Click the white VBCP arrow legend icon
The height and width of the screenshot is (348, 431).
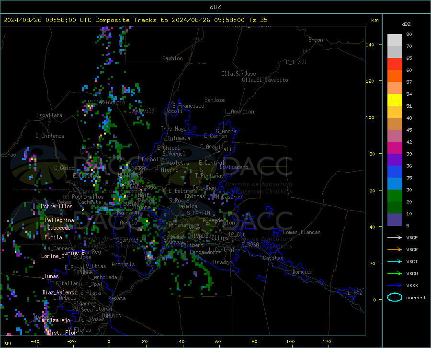[395, 237]
